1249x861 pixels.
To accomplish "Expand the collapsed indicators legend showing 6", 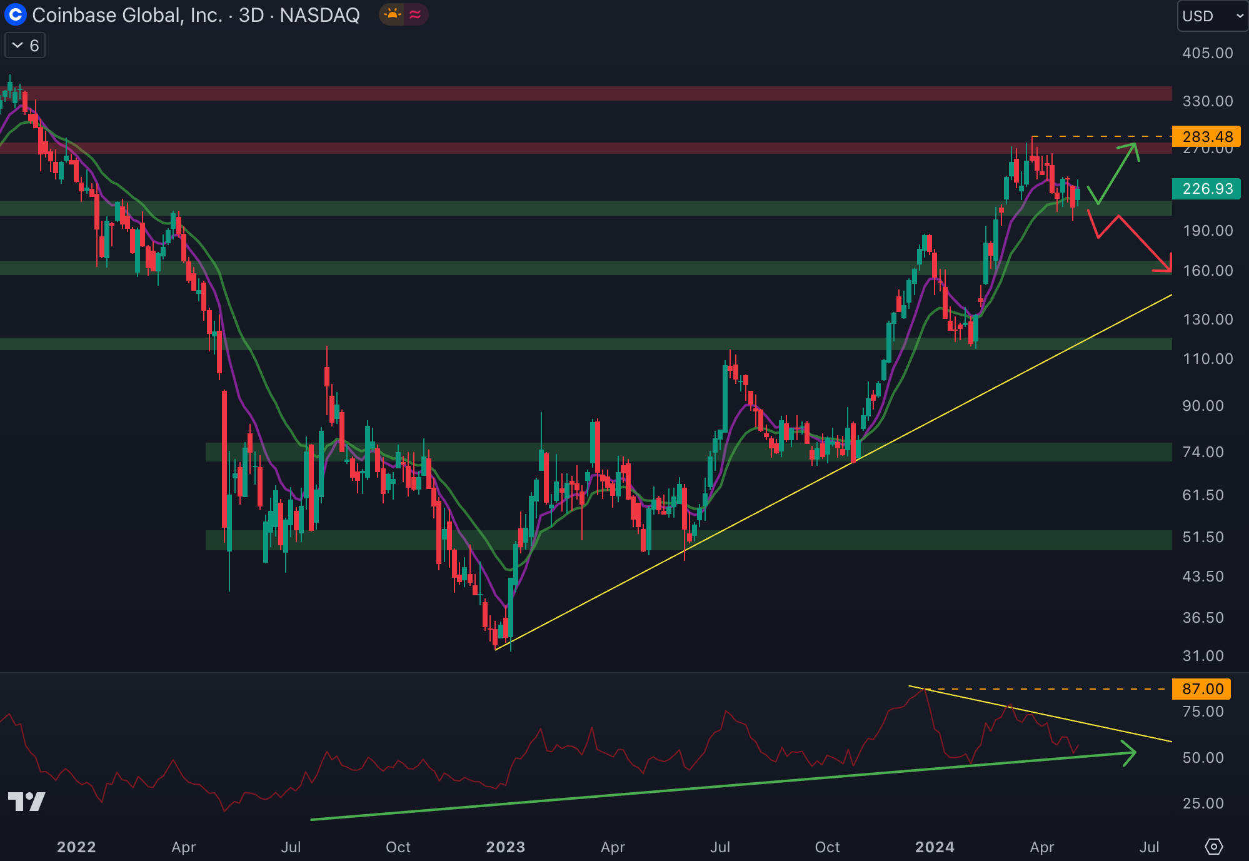I will click(x=25, y=46).
